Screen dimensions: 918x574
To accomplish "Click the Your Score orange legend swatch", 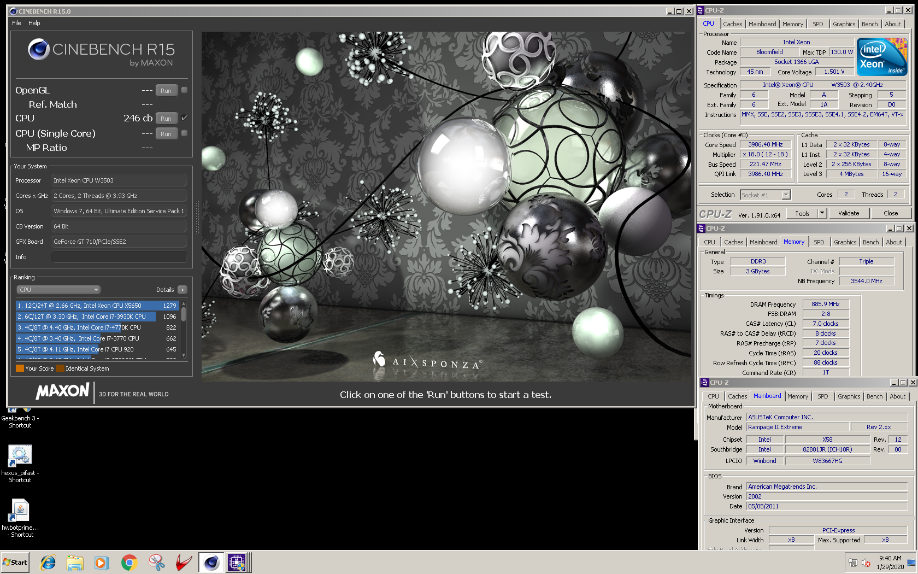I will (x=20, y=368).
